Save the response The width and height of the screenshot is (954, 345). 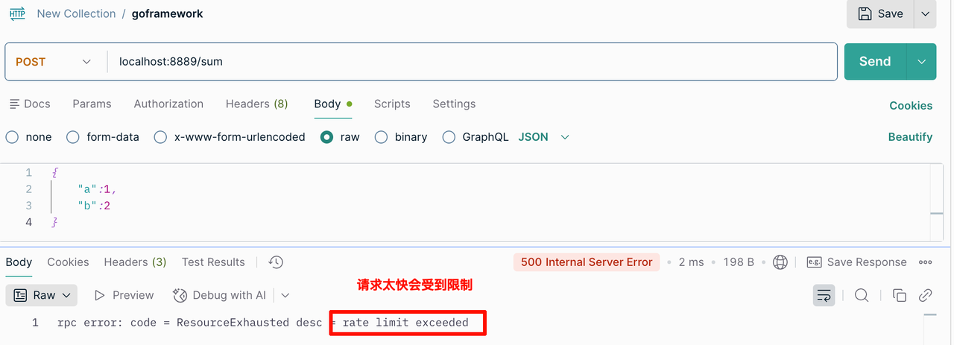tap(857, 262)
